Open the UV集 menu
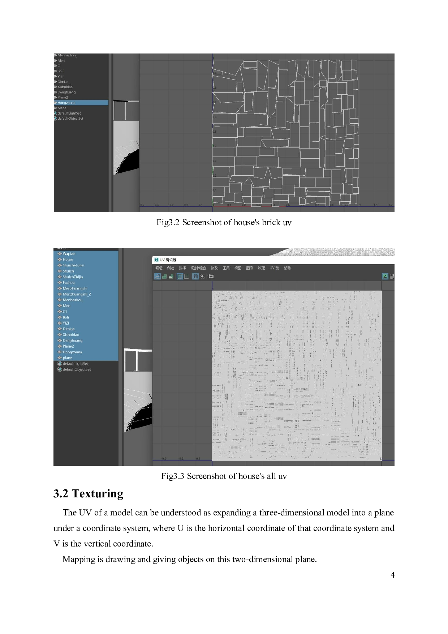 click(x=274, y=268)
